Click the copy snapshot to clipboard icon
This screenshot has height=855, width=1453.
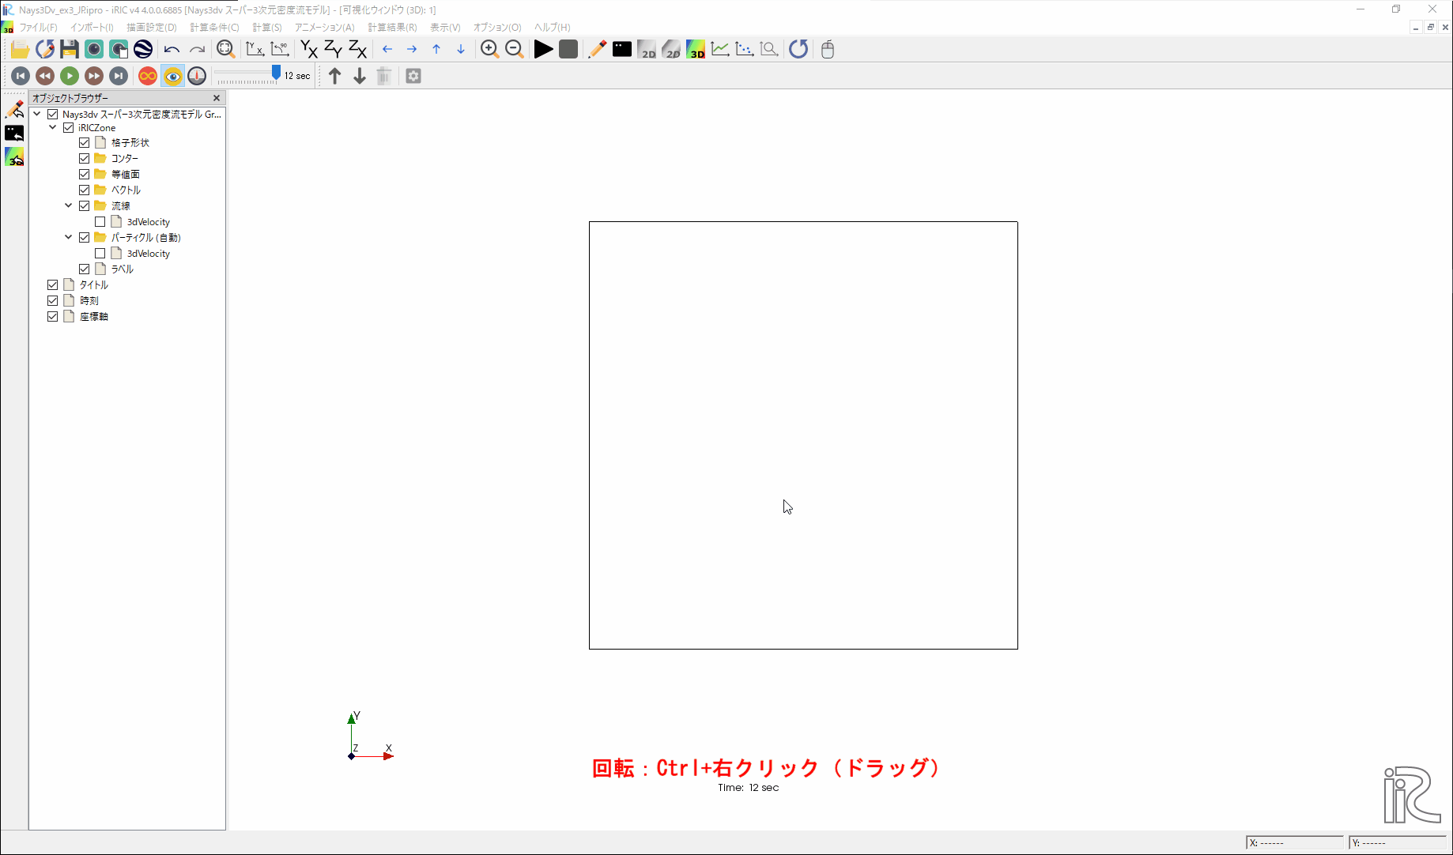click(119, 49)
